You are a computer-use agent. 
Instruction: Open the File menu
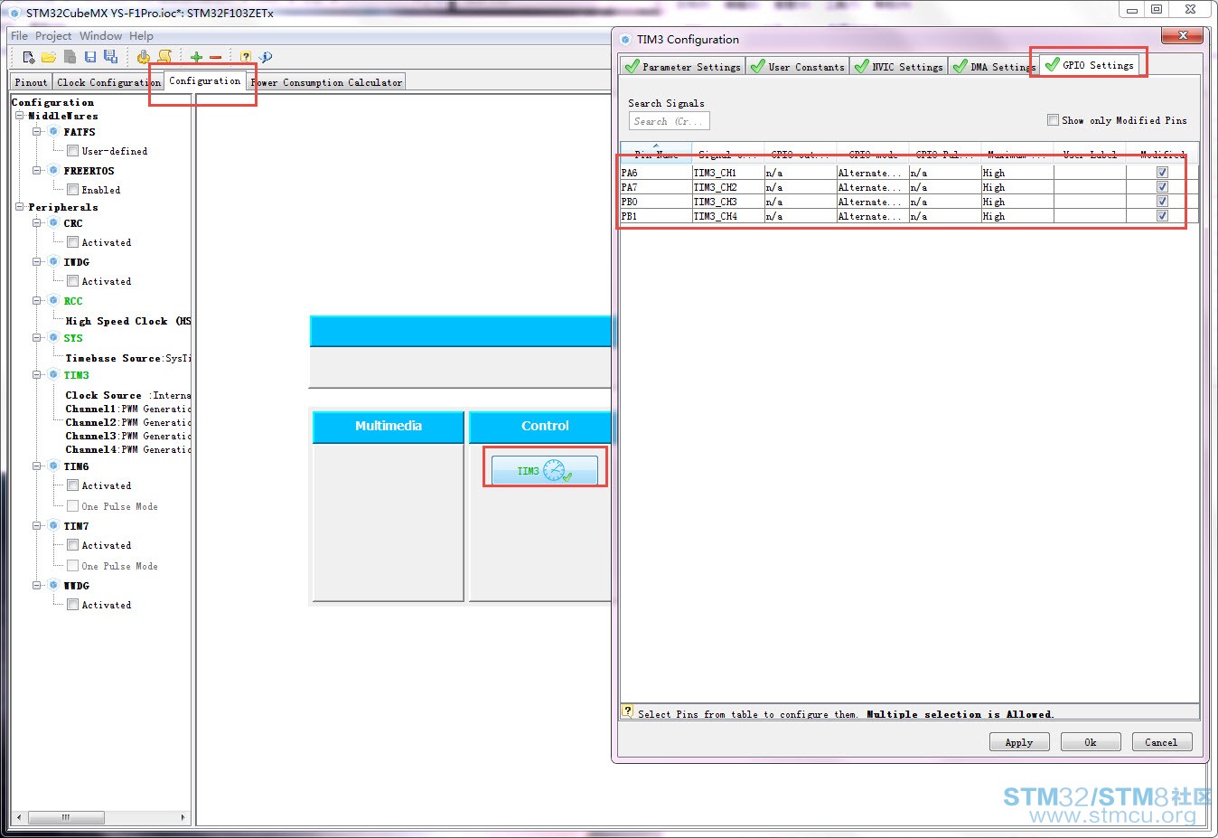(19, 36)
